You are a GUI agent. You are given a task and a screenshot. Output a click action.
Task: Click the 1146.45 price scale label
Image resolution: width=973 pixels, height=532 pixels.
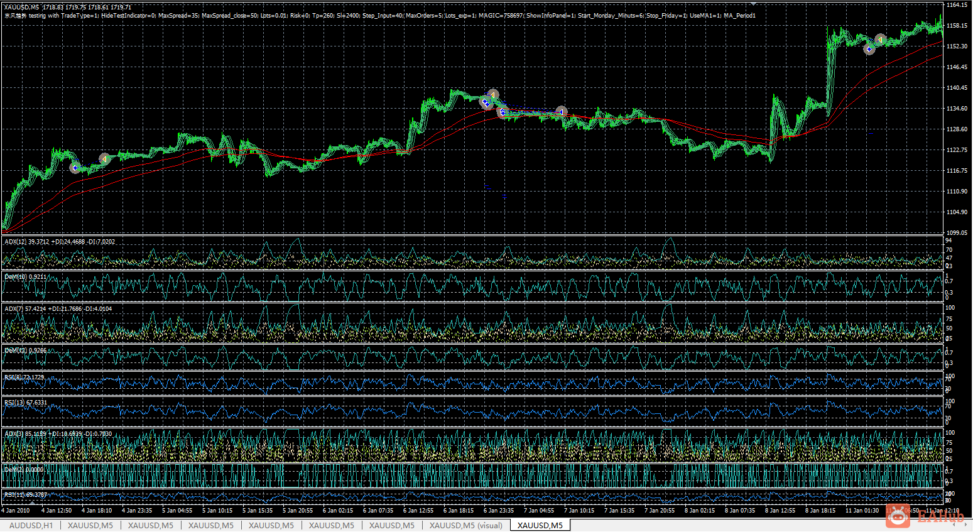pyautogui.click(x=957, y=67)
